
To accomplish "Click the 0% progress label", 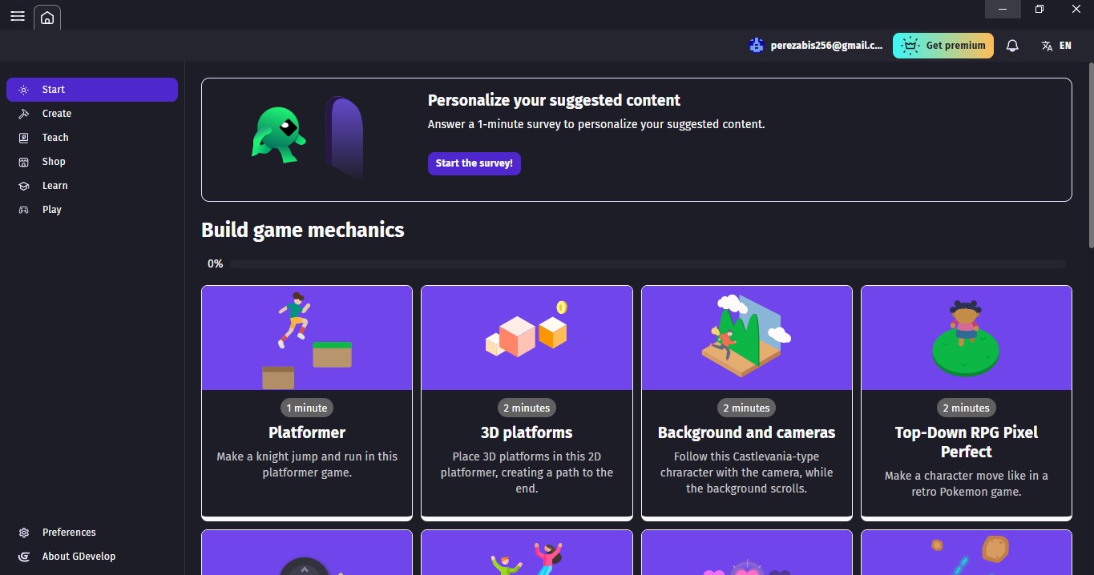I will (x=215, y=263).
